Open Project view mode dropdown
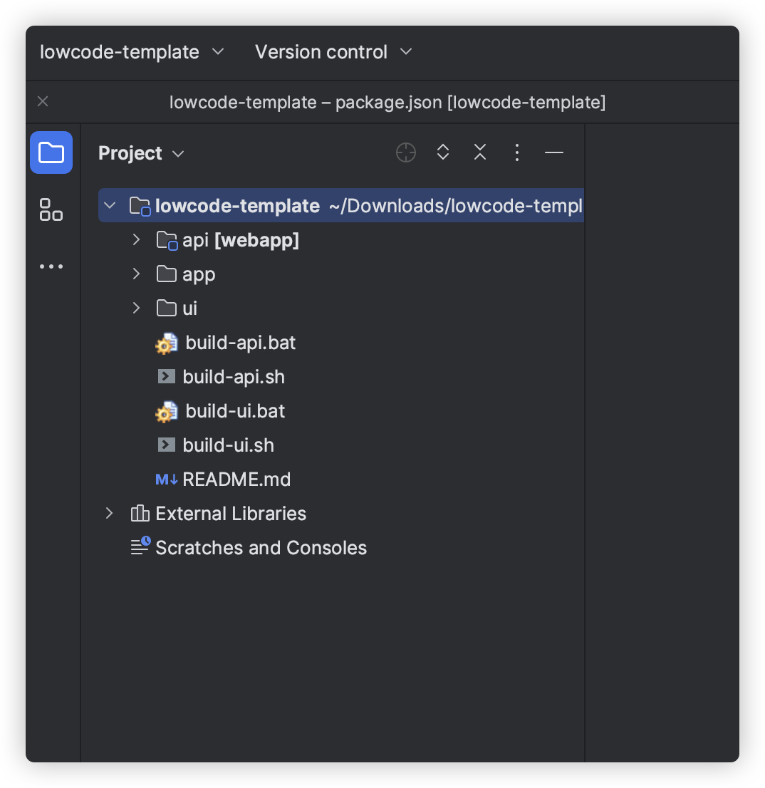 [x=141, y=153]
